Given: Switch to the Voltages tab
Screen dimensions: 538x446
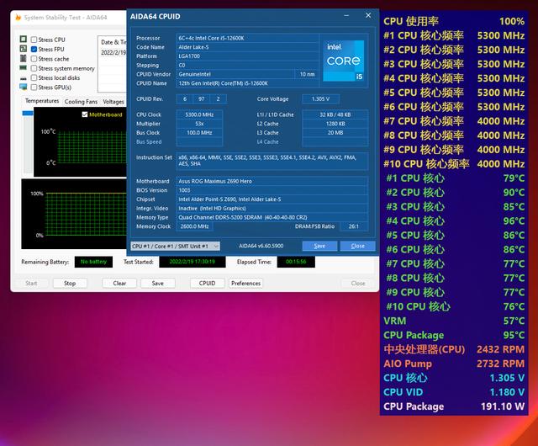Looking at the screenshot, I should coord(113,102).
